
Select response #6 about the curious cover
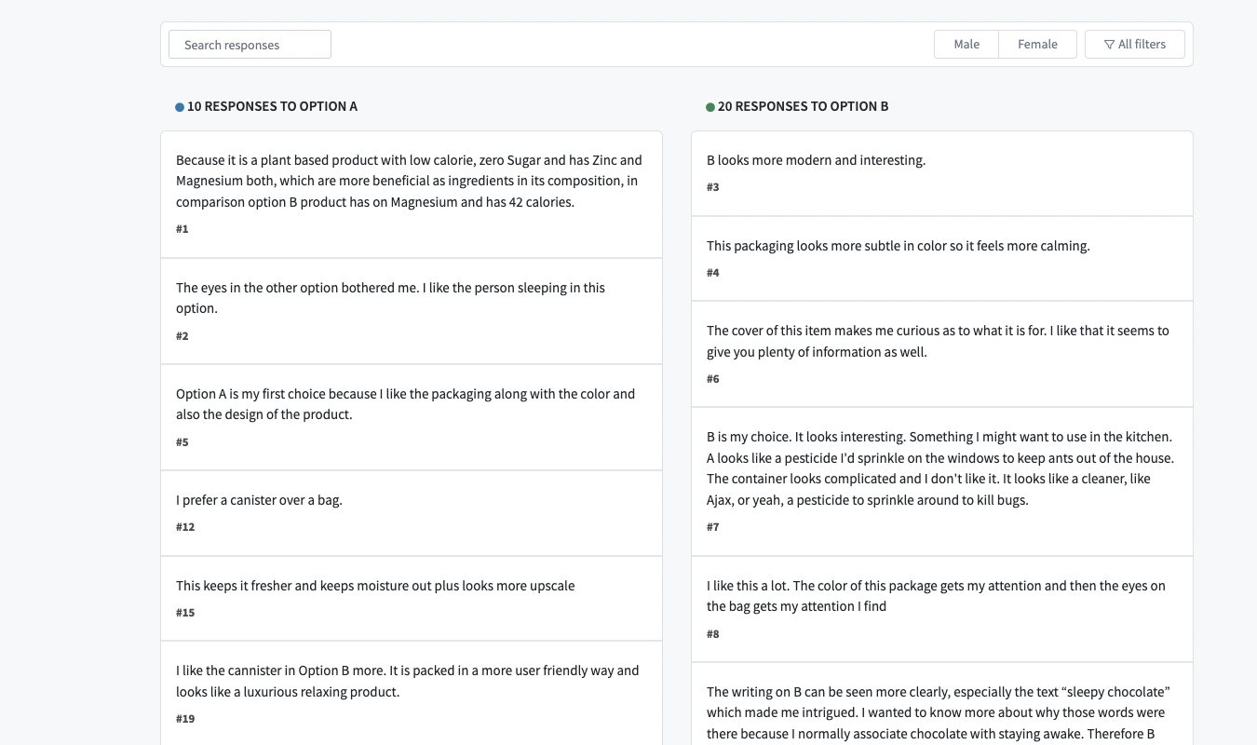coord(940,352)
